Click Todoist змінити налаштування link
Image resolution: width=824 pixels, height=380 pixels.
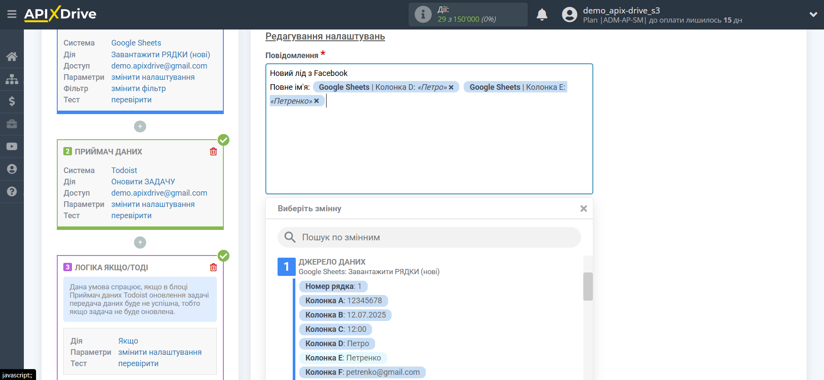tap(153, 204)
